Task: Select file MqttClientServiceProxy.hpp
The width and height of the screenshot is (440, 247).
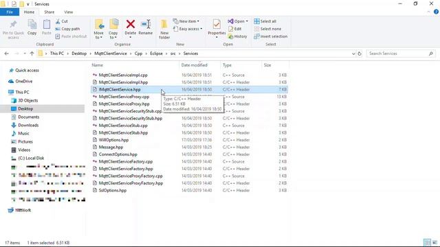Action: tap(124, 104)
